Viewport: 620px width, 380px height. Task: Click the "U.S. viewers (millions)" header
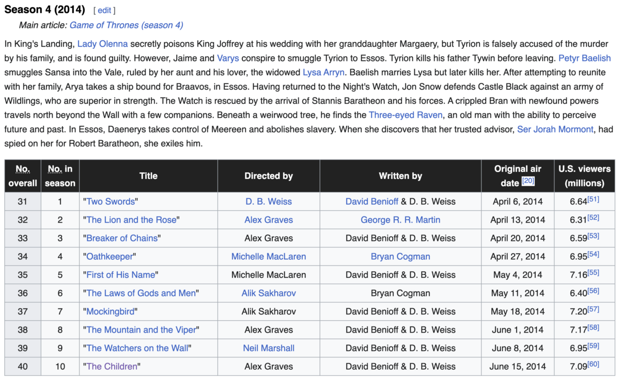pyautogui.click(x=584, y=176)
